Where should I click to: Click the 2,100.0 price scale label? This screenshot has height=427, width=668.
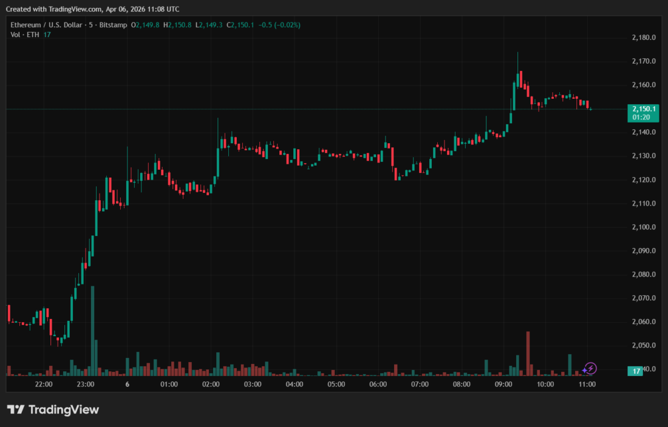[x=643, y=227]
